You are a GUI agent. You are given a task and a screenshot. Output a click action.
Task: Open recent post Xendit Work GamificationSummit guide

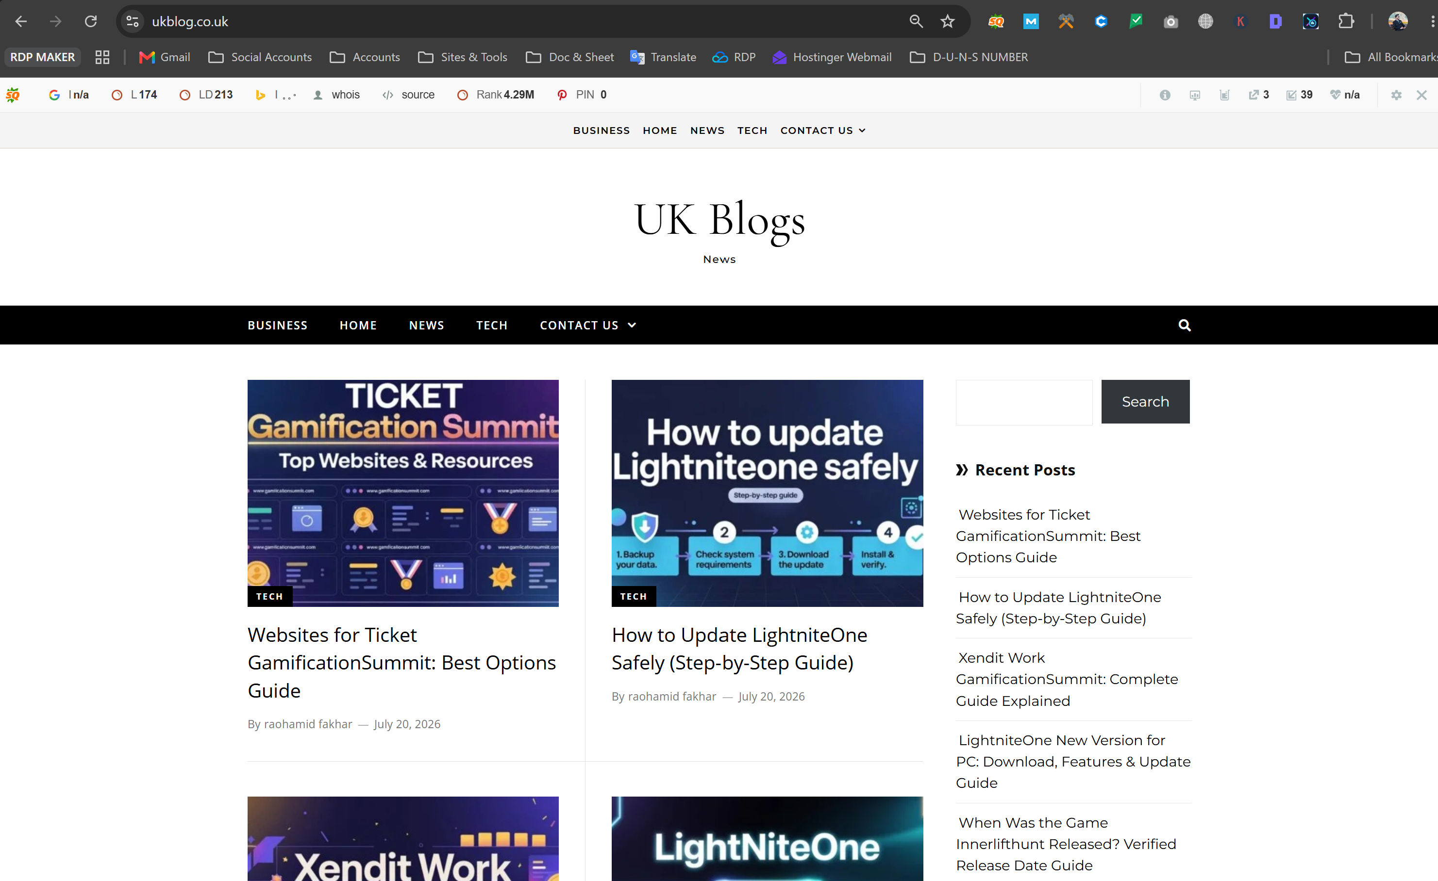pyautogui.click(x=1067, y=679)
